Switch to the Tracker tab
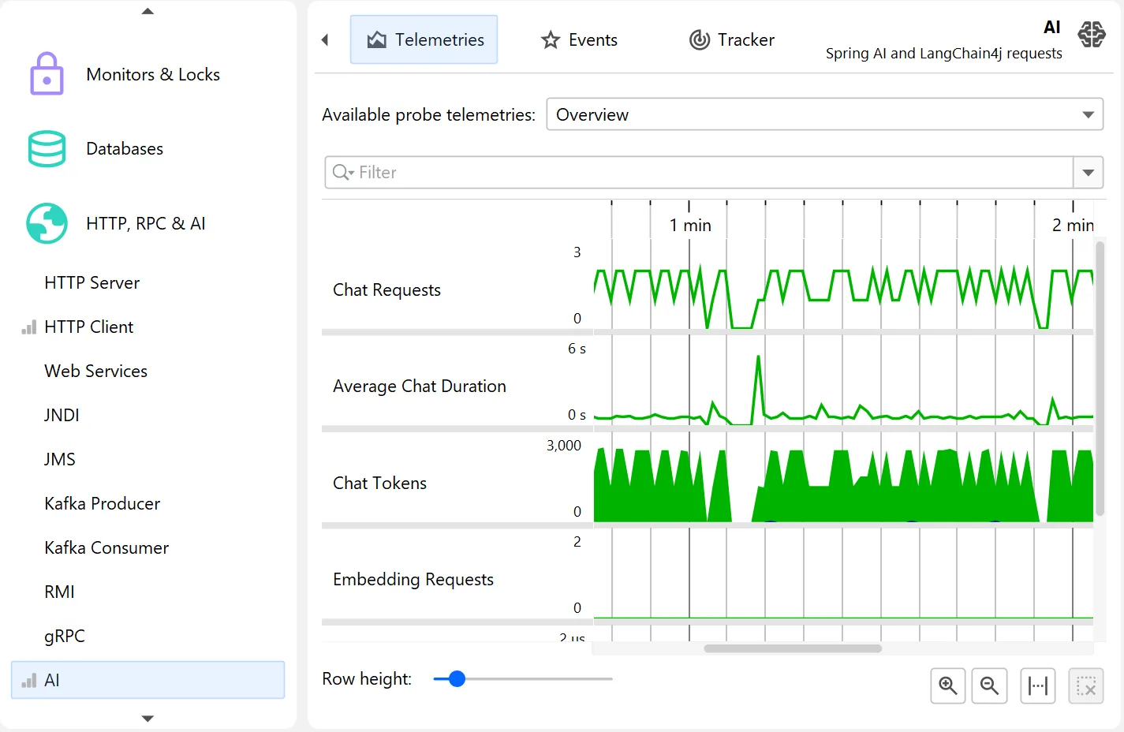 731,39
